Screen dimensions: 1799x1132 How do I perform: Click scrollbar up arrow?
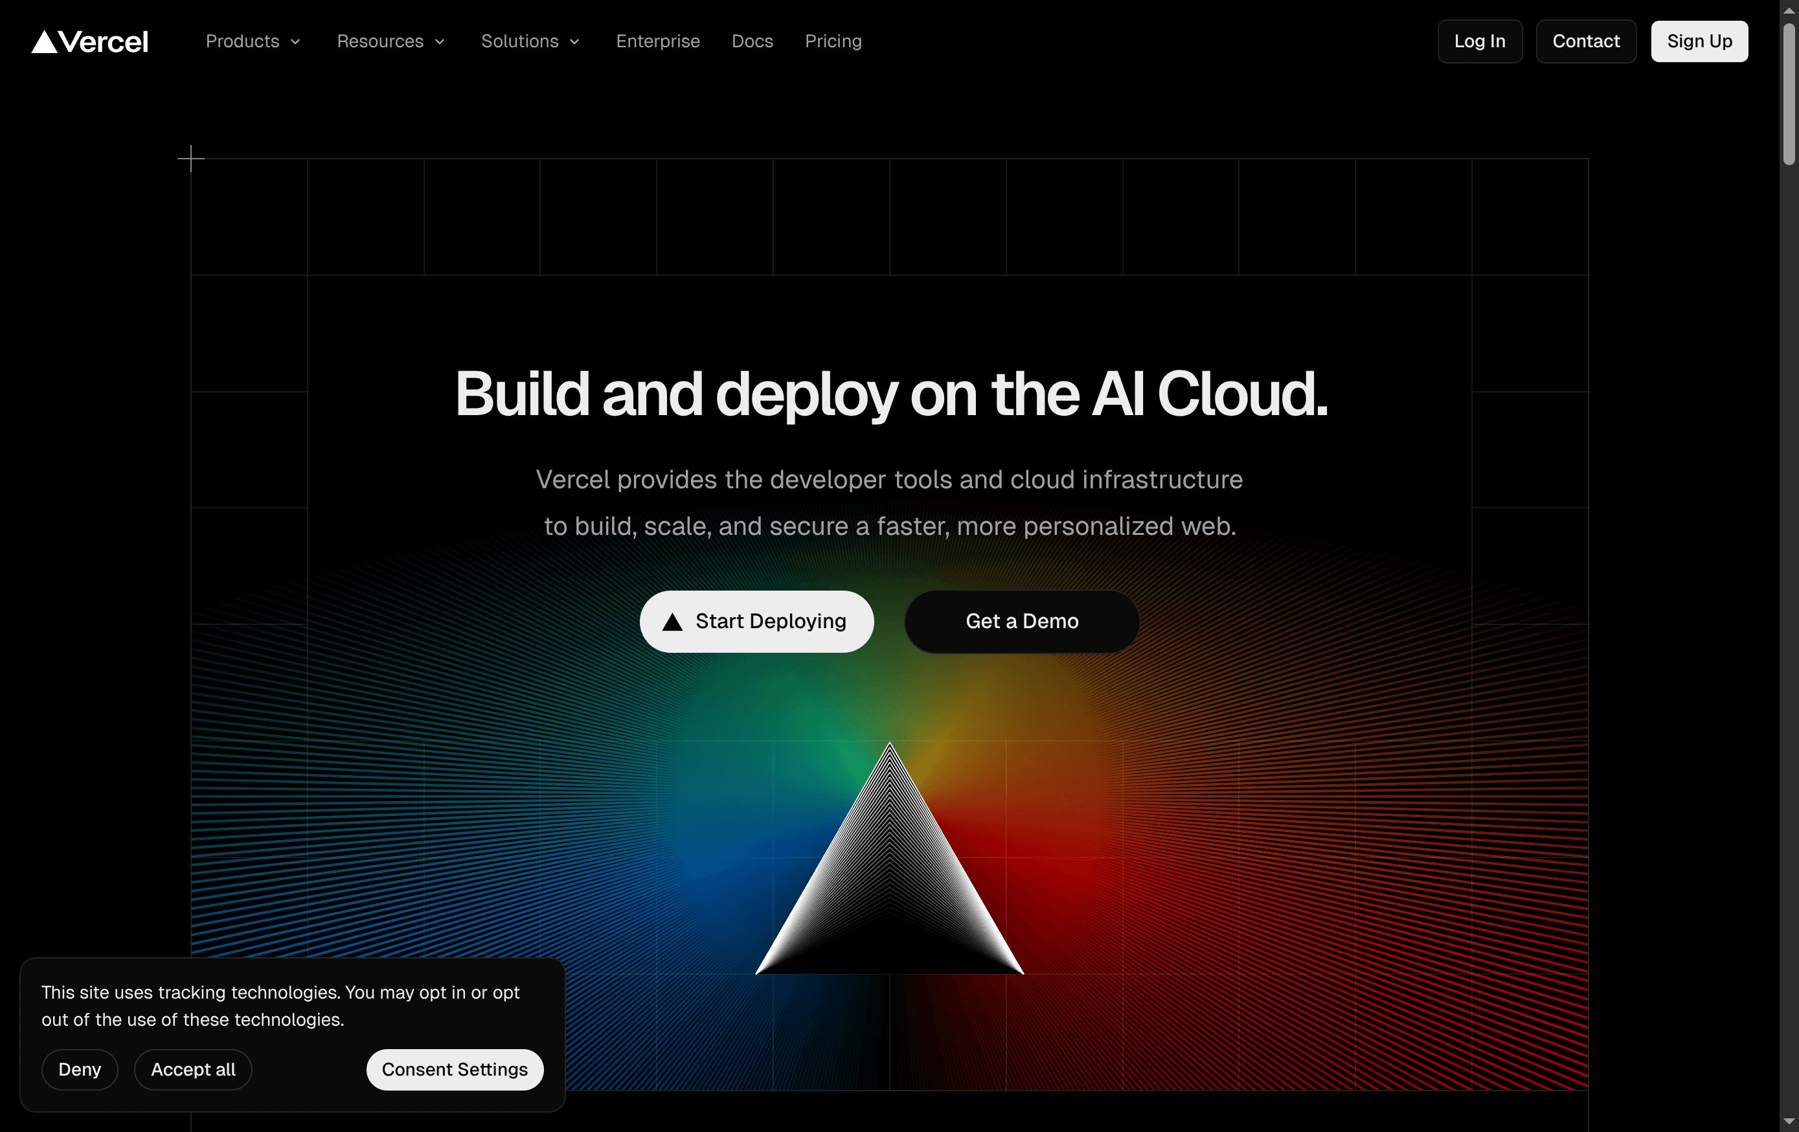(x=1789, y=10)
